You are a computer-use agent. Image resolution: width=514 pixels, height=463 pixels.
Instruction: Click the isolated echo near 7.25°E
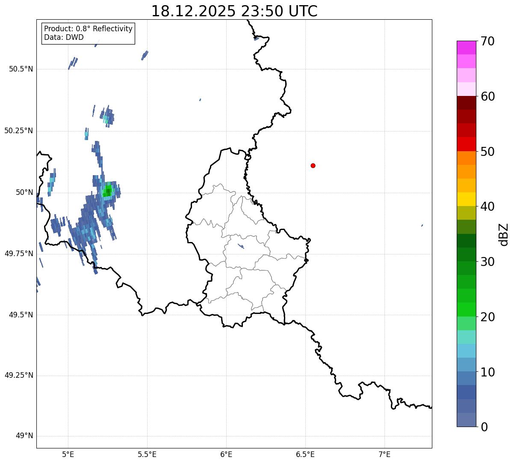point(422,225)
